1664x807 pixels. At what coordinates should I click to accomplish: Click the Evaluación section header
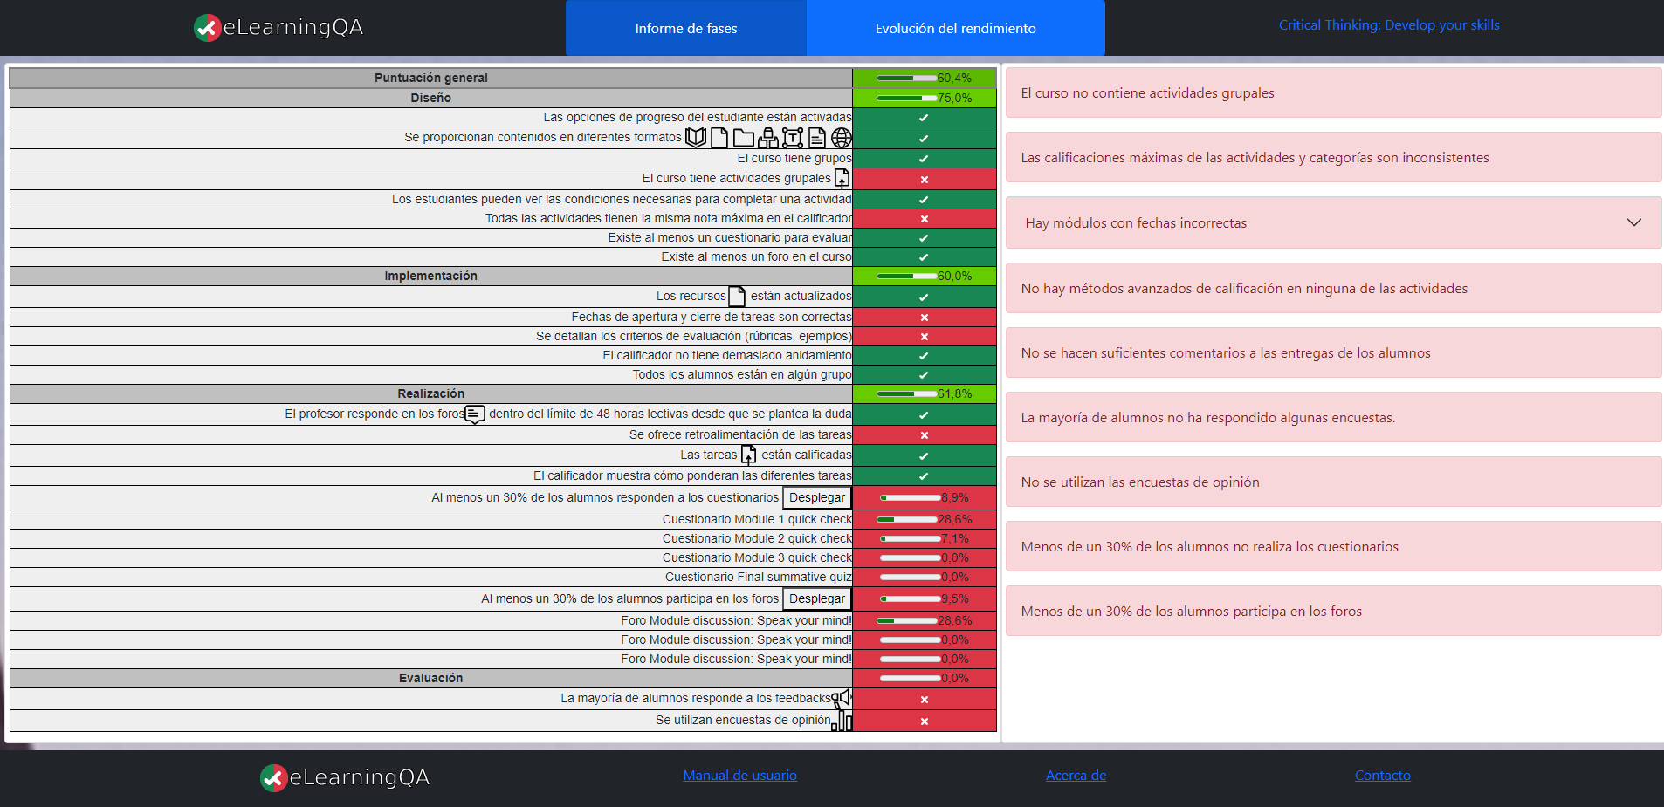pos(431,678)
